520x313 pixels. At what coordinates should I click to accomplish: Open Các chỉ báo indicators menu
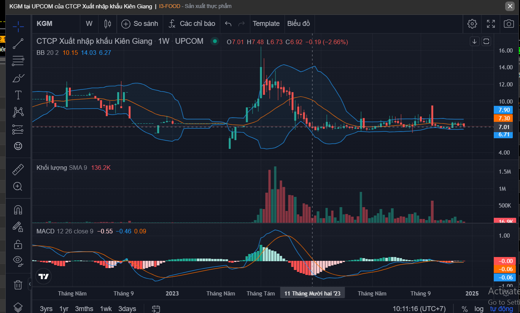click(192, 24)
